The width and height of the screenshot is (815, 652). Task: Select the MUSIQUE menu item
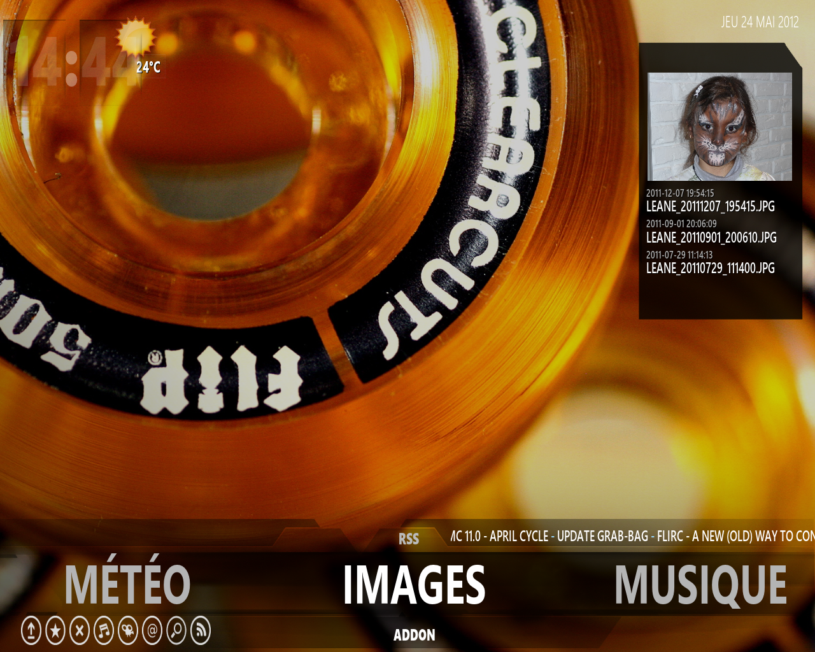click(700, 585)
